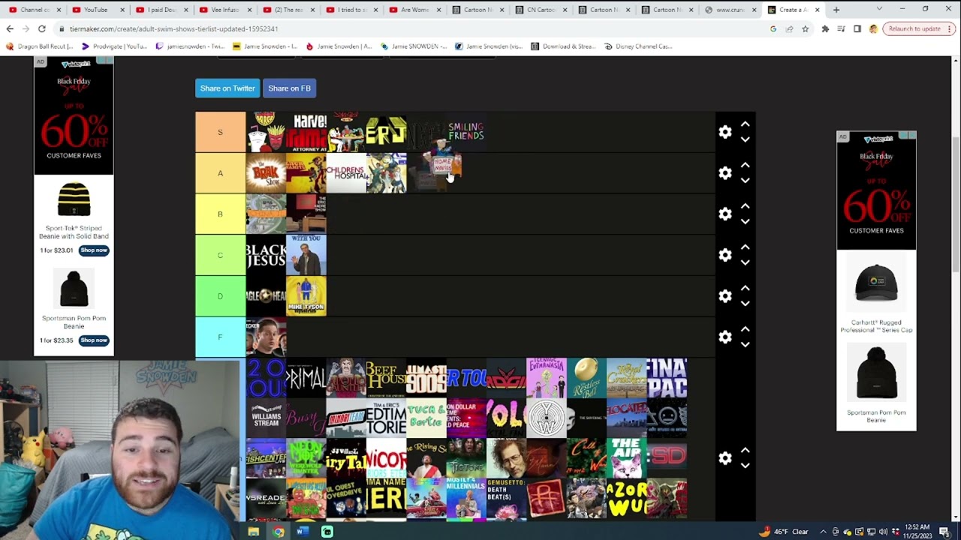Viewport: 961px width, 540px height.
Task: Select the orange S tier label
Action: [x=220, y=132]
